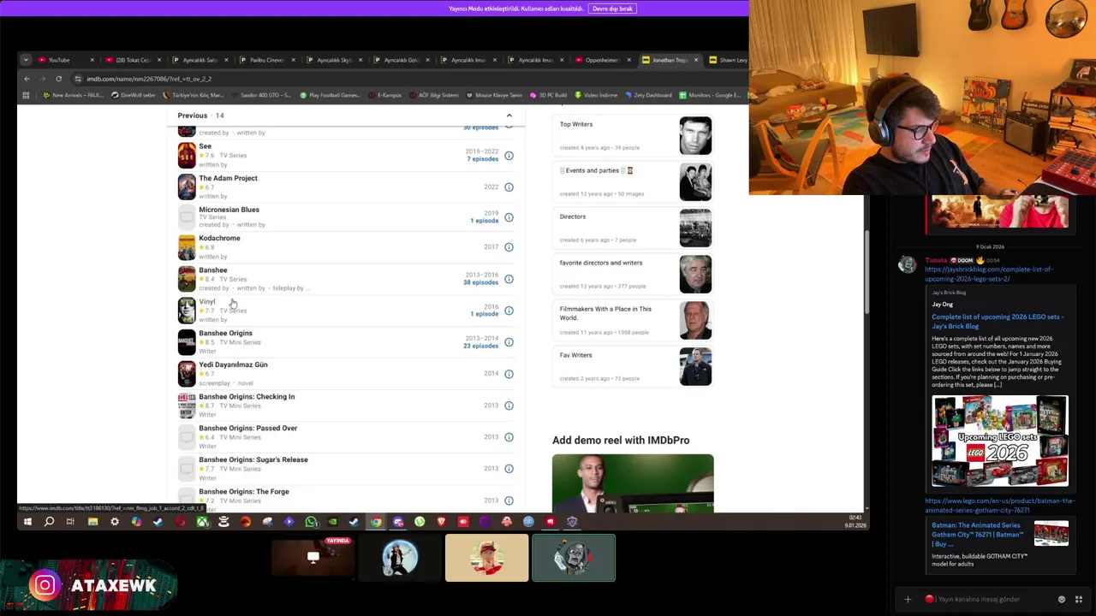This screenshot has height=616, width=1096.
Task: Open info icon for Vinyl row
Action: tap(509, 311)
